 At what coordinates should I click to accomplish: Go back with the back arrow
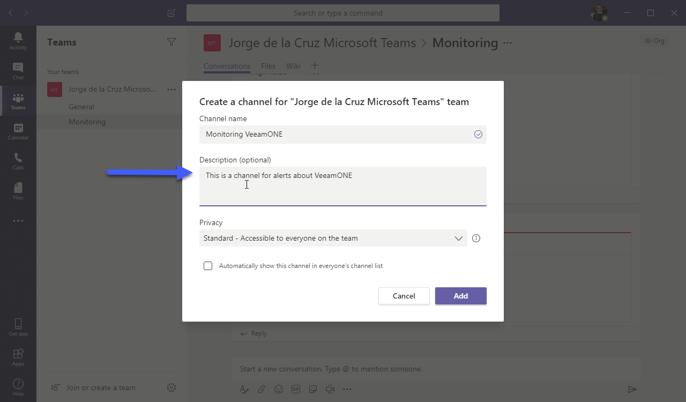[x=11, y=13]
